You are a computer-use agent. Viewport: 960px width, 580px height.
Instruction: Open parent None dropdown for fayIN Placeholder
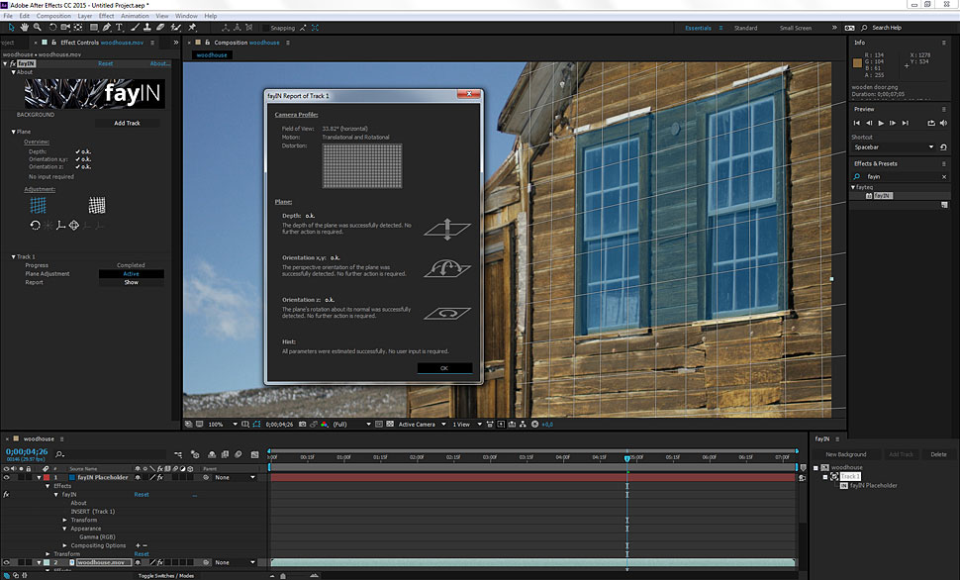click(236, 477)
